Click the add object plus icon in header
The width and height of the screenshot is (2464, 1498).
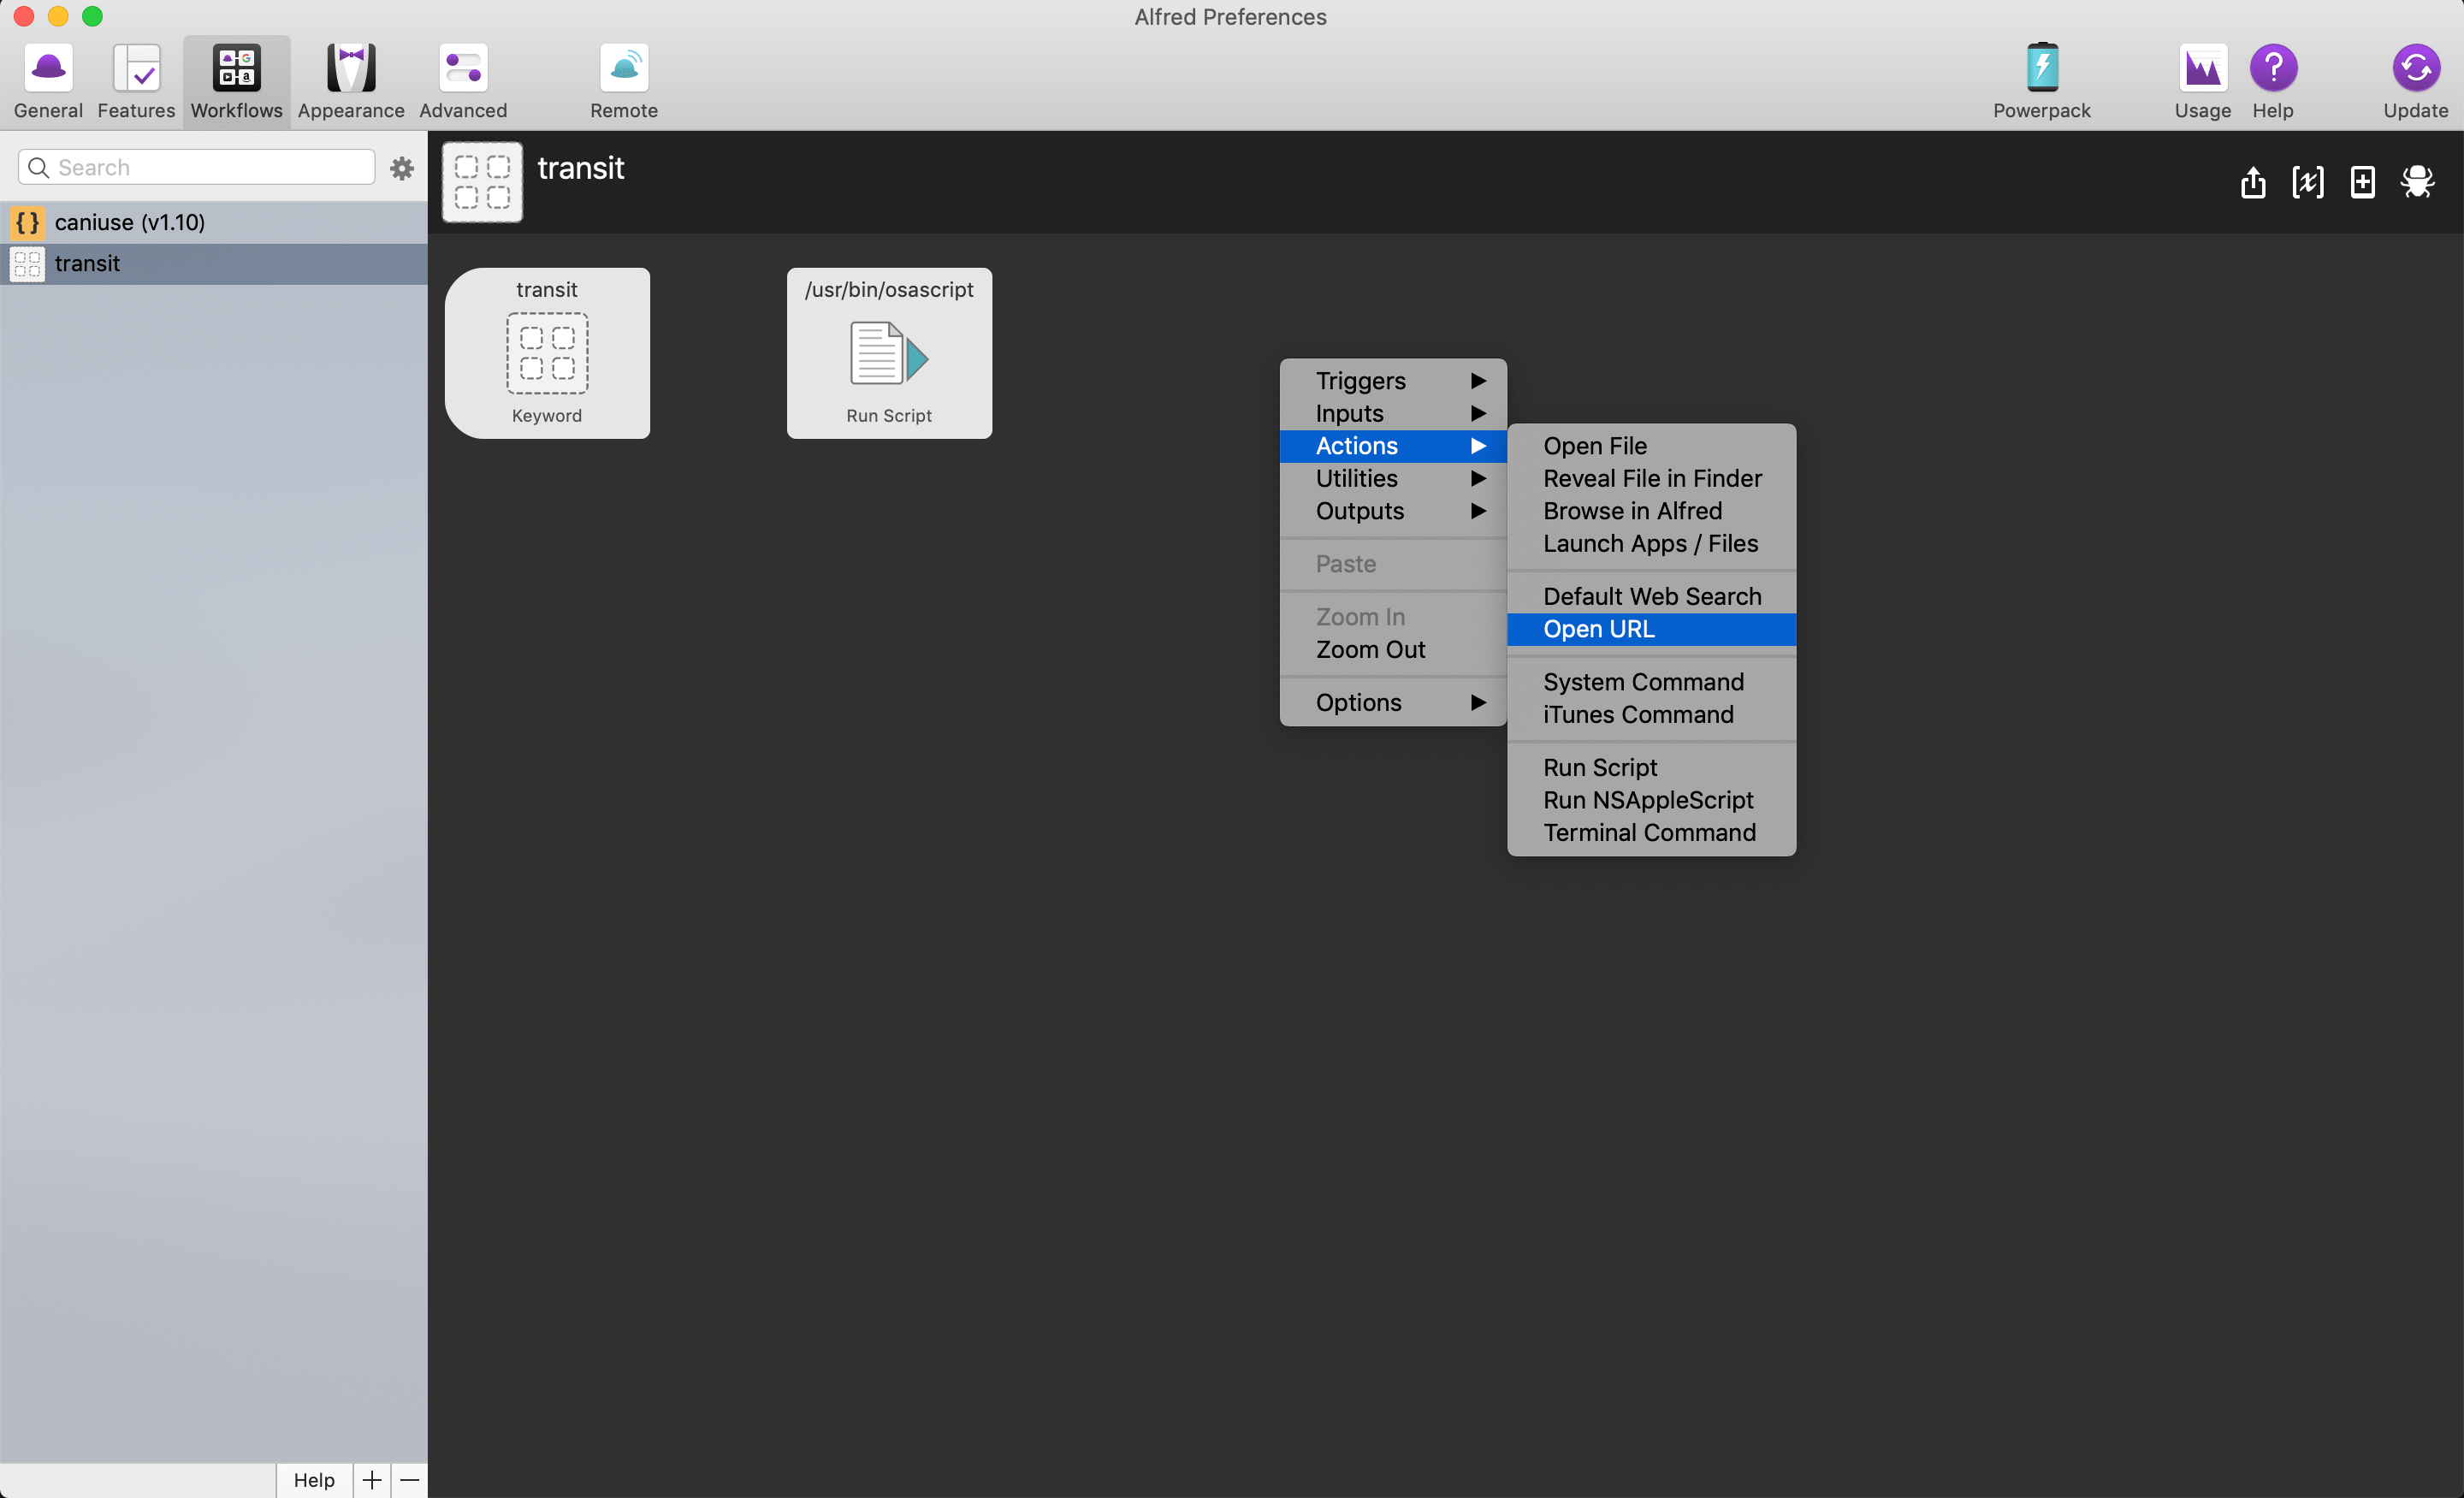click(2362, 182)
